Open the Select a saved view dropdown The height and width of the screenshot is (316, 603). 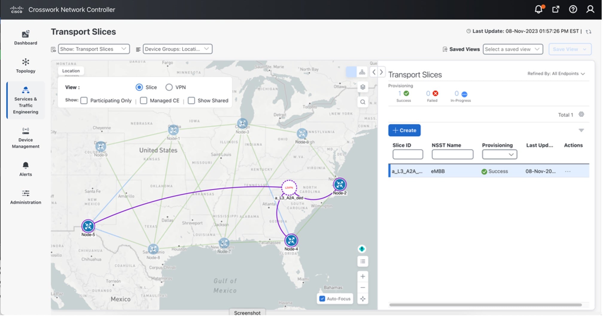point(513,49)
